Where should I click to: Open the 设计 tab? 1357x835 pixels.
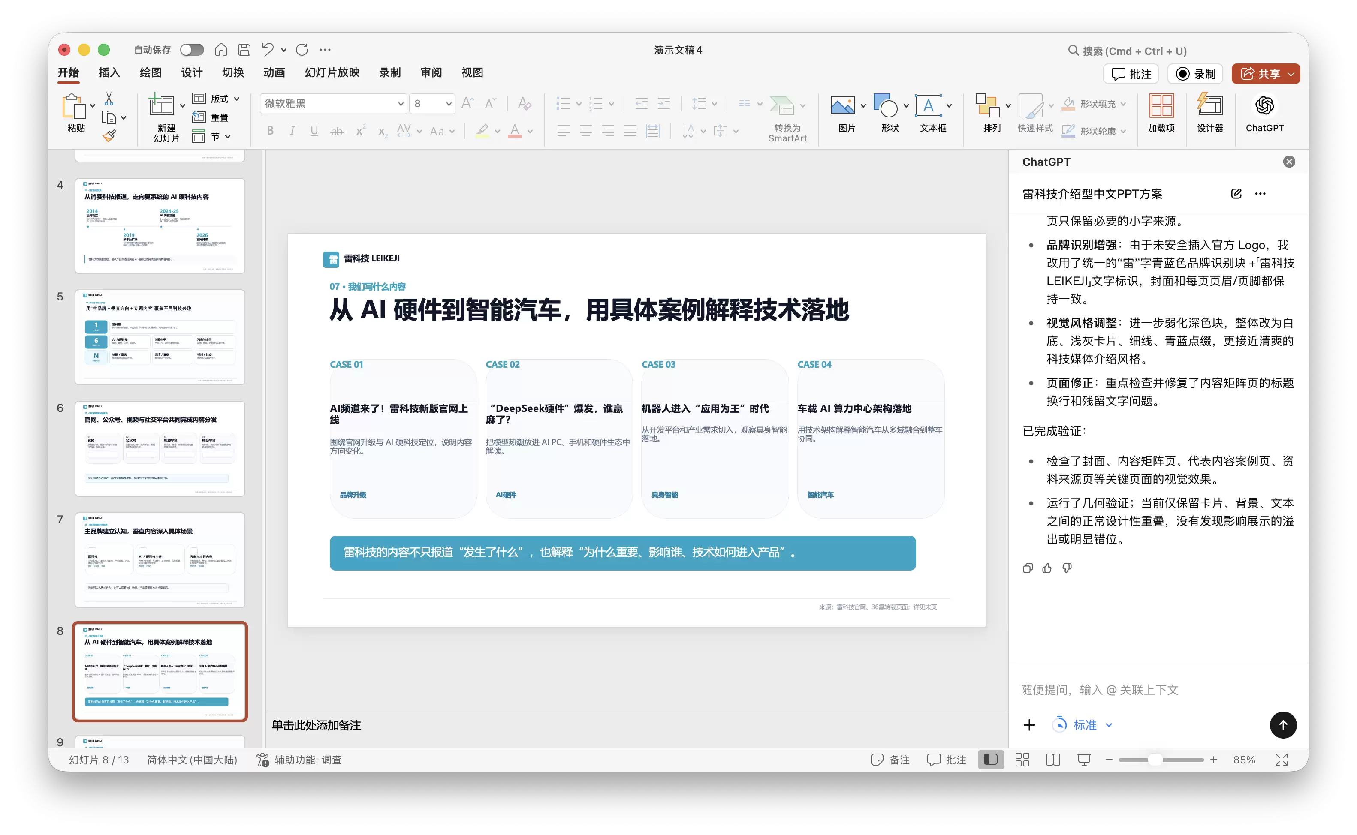(192, 72)
